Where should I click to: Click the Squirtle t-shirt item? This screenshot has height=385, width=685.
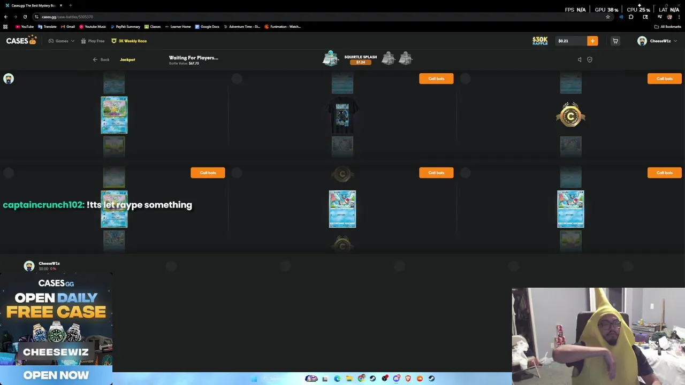(342, 115)
